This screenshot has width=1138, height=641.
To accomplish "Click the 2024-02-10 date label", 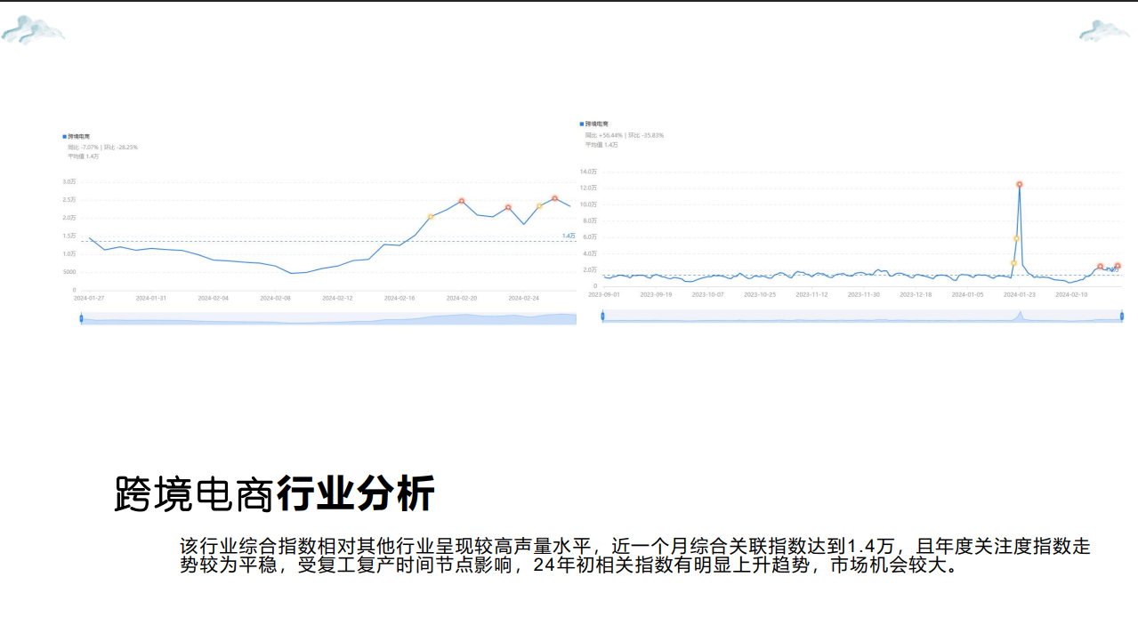I will (1071, 294).
